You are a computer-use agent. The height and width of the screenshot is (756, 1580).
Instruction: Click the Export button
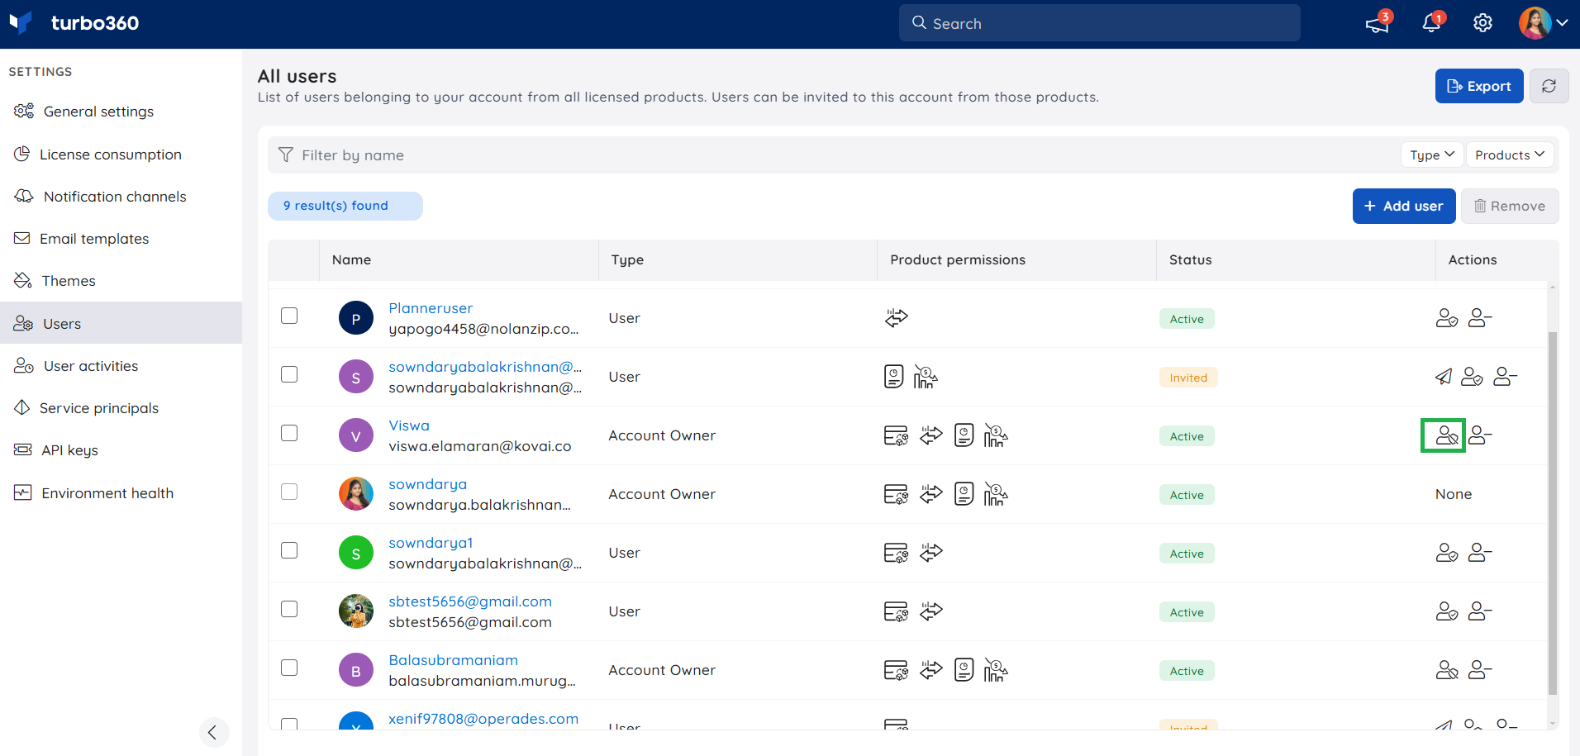point(1479,86)
